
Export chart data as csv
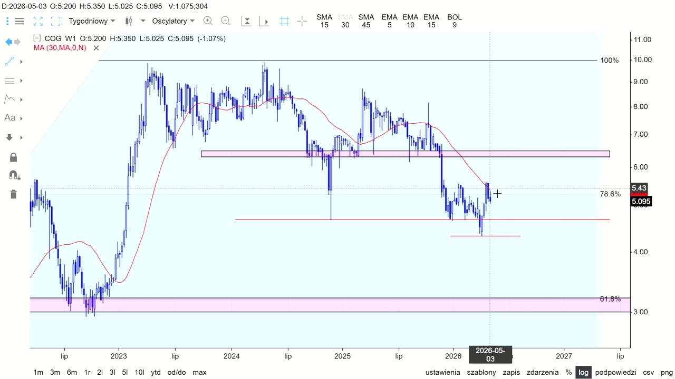(648, 372)
